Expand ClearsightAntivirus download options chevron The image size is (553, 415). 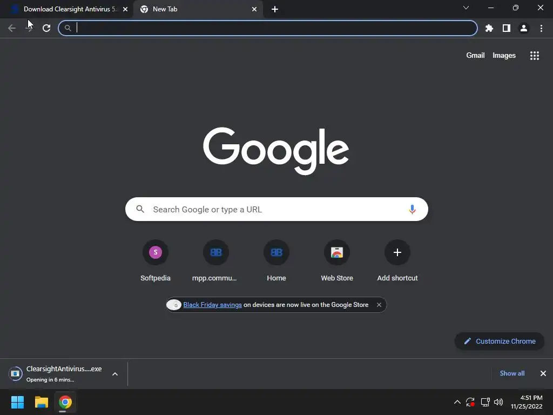point(115,374)
